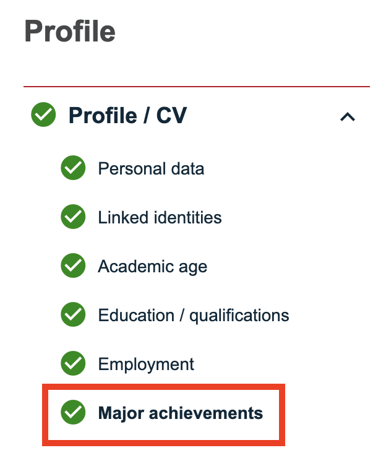Click the Education / qualifications green check icon
The image size is (373, 453).
73,315
